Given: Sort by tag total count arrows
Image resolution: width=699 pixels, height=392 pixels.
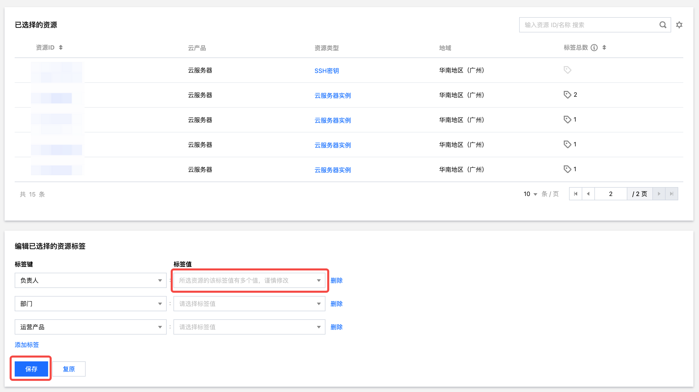Looking at the screenshot, I should [604, 47].
